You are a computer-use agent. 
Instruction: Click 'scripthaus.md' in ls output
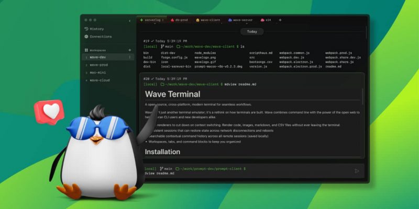[x=261, y=53]
